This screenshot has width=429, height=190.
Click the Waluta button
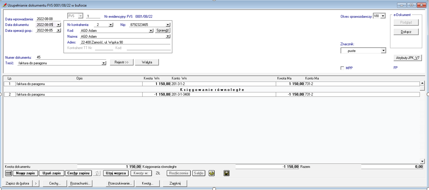click(147, 62)
